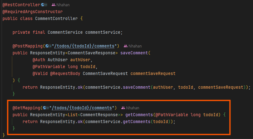Click the CommentService field type
Screen dimensions: 253x139
[x=65, y=32]
